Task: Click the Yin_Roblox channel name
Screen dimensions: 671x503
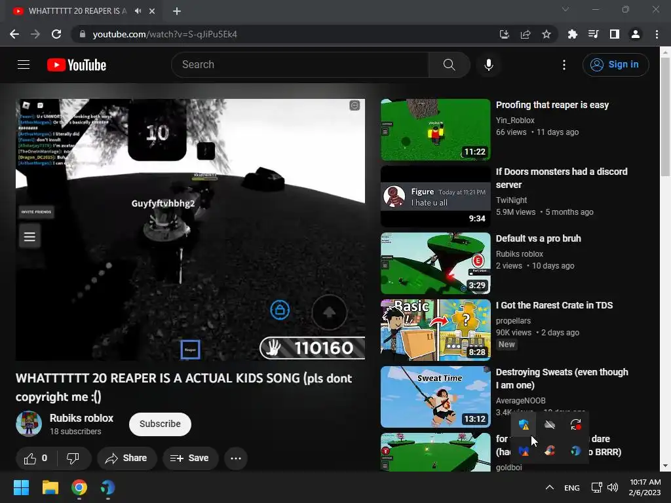Action: pos(515,121)
